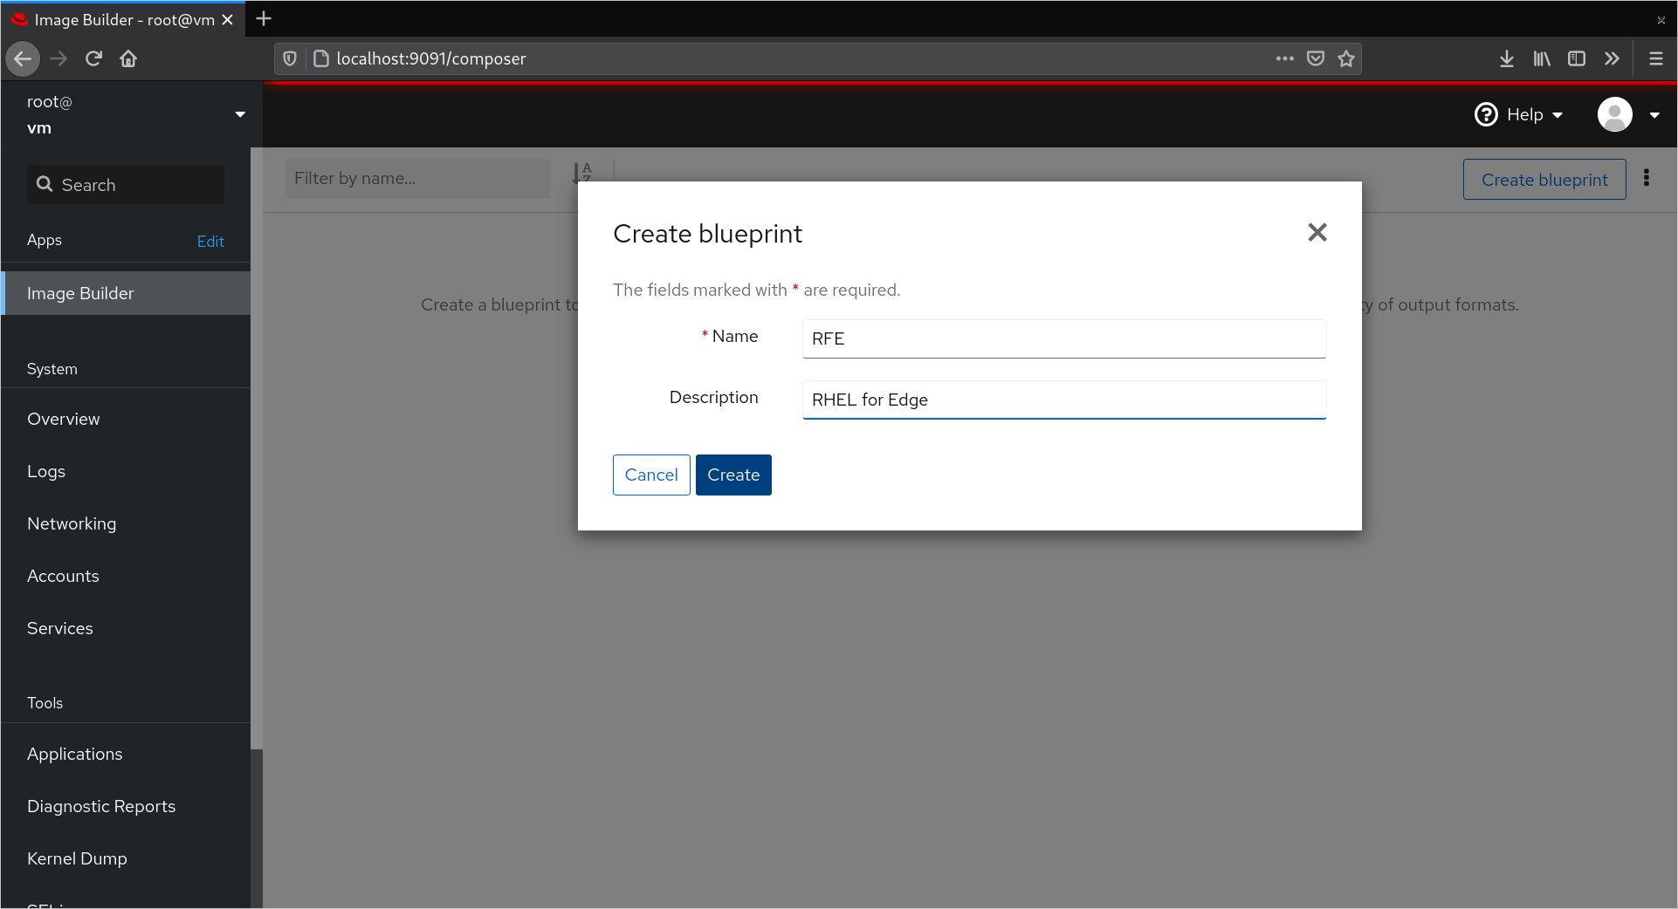Open Accounts in the sidebar
This screenshot has width=1678, height=909.
tap(126, 576)
